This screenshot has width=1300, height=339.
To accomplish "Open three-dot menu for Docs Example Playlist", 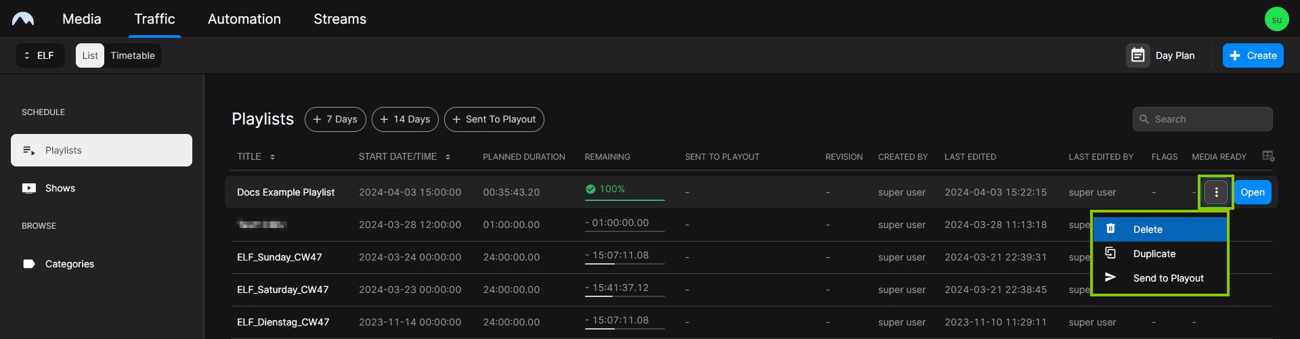I will tap(1216, 192).
